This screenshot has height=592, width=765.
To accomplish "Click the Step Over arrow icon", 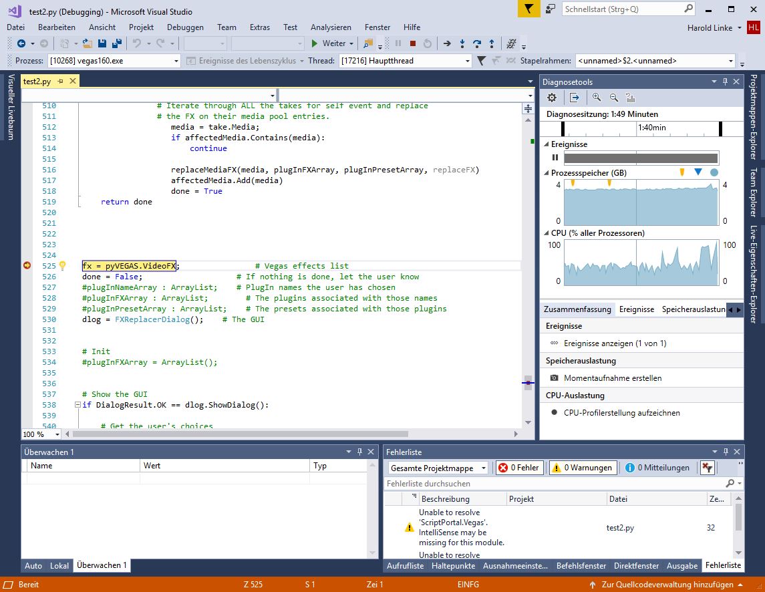I will point(477,43).
